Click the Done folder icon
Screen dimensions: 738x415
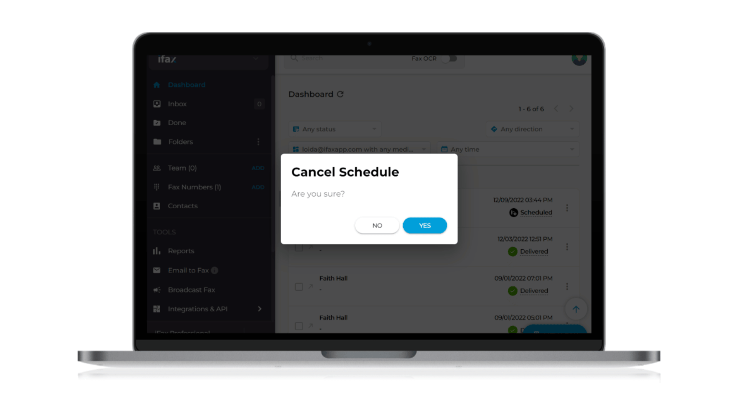coord(156,123)
